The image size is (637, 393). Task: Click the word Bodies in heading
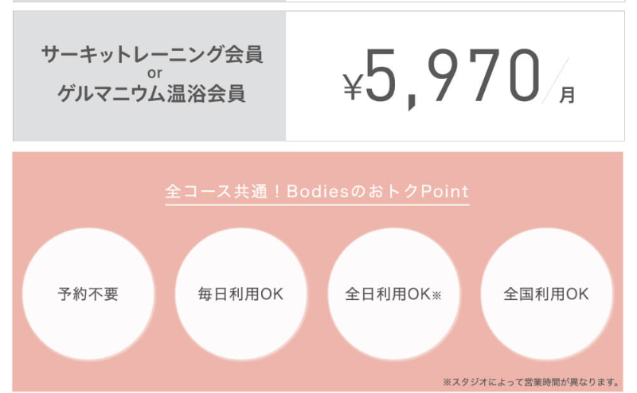click(318, 191)
